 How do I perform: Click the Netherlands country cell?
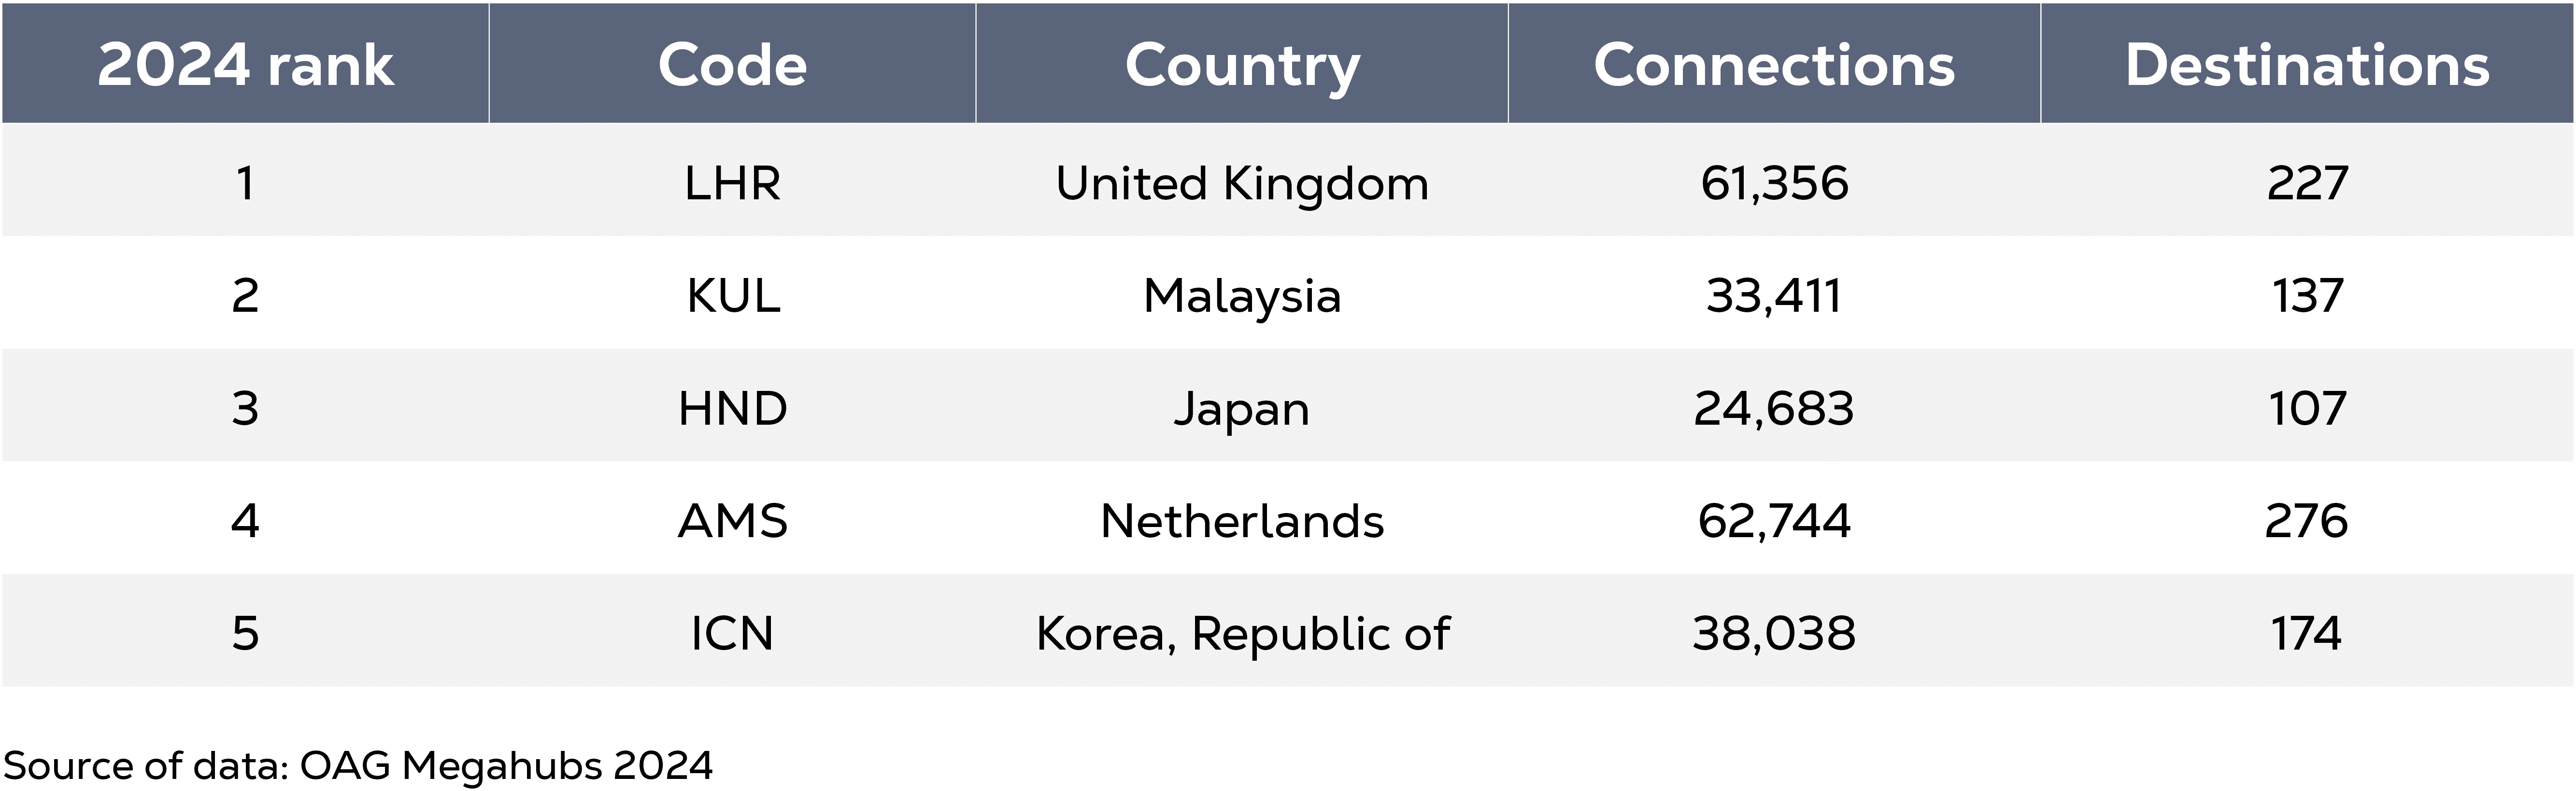point(1242,520)
